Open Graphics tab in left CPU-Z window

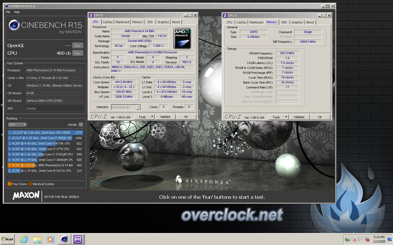163,22
